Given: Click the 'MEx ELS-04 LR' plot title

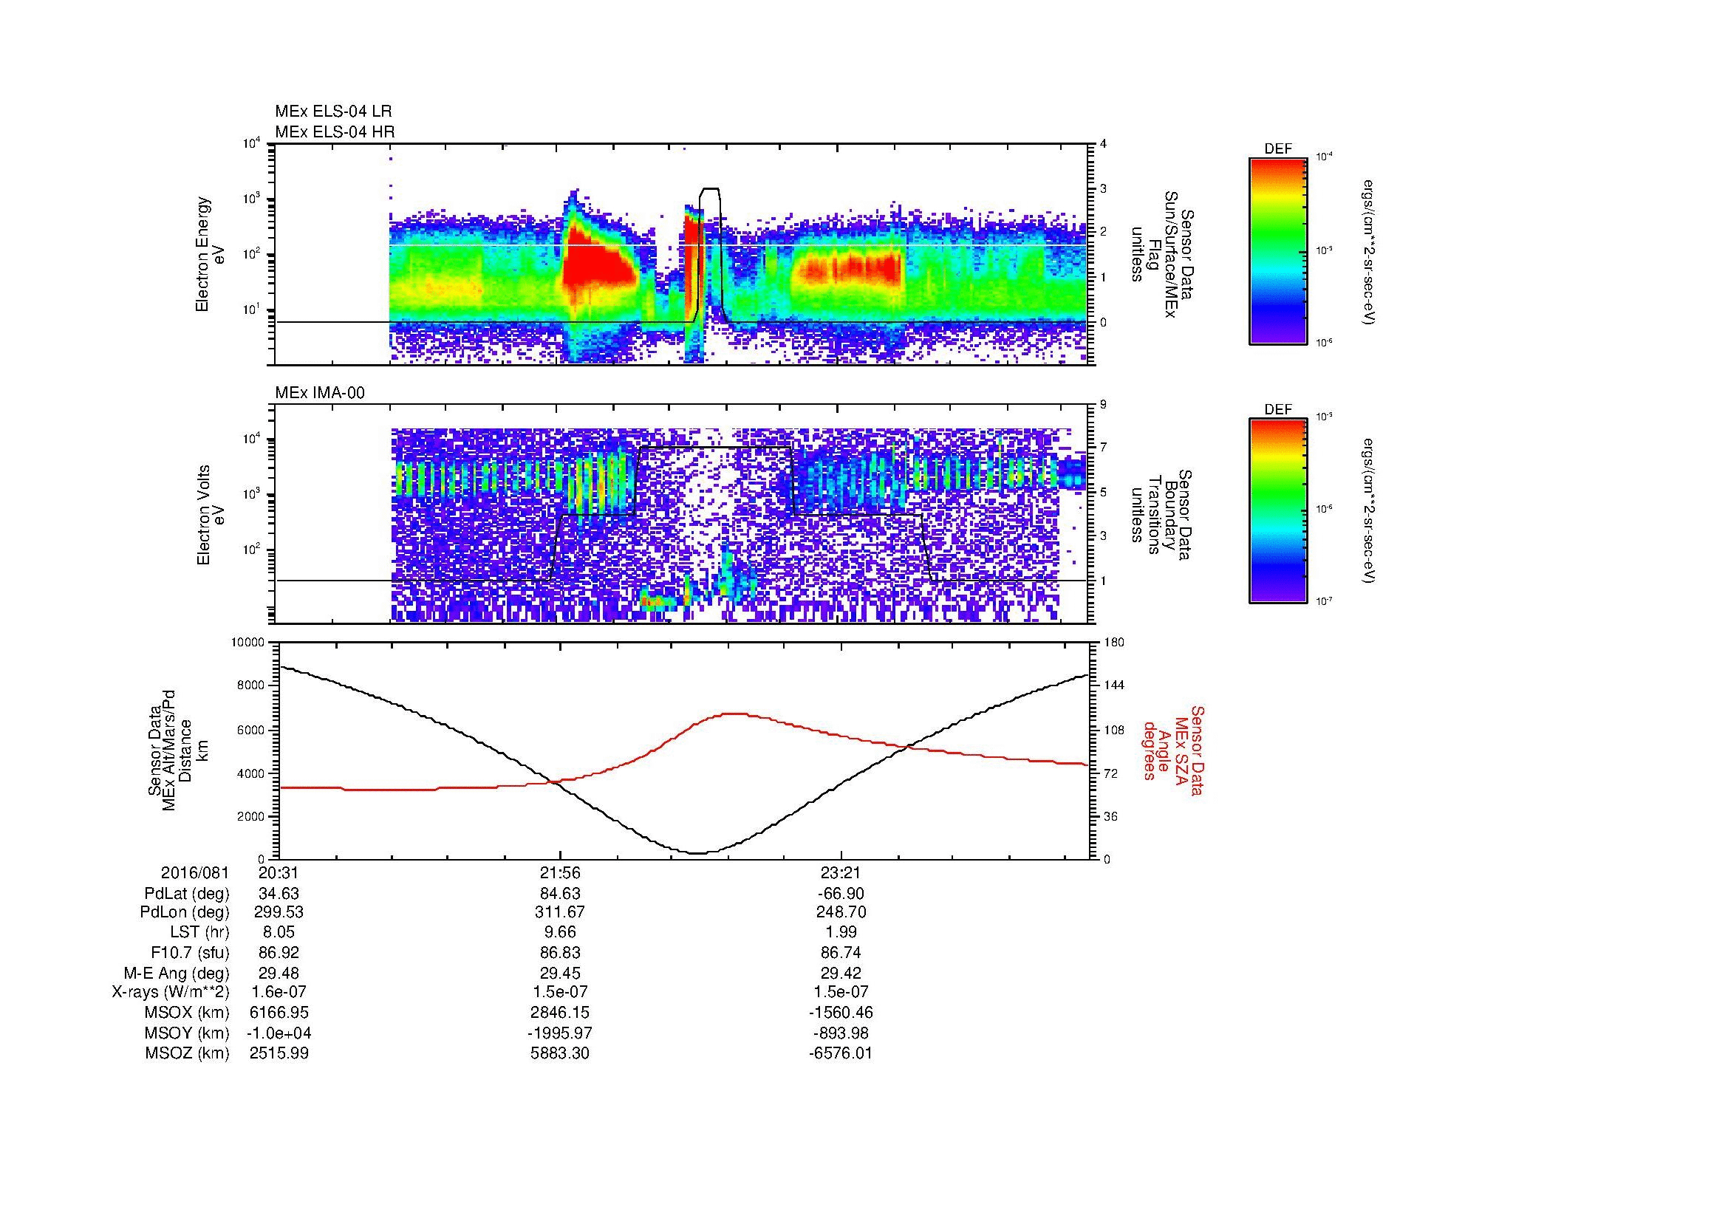Looking at the screenshot, I should 333,112.
